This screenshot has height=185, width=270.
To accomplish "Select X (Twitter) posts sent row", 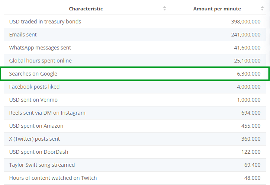I will pyautogui.click(x=135, y=139).
